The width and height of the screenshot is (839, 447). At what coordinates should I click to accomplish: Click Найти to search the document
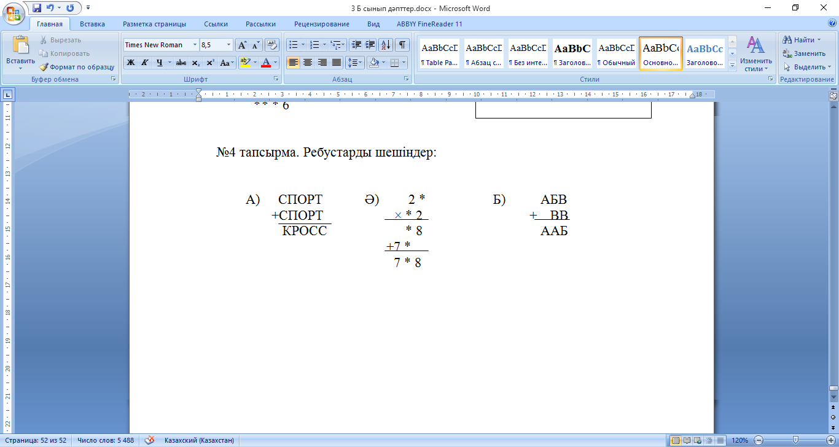click(x=802, y=40)
